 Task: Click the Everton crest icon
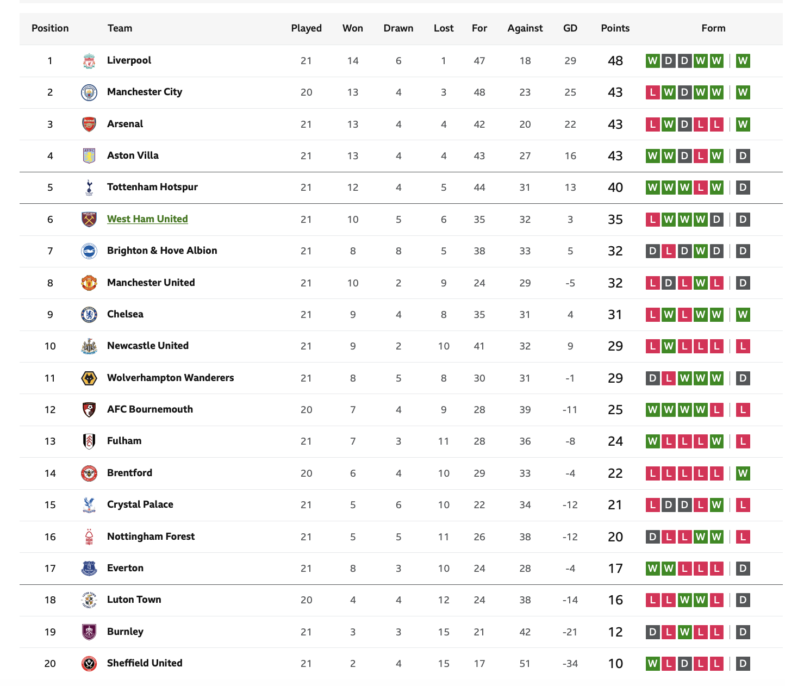click(x=89, y=569)
